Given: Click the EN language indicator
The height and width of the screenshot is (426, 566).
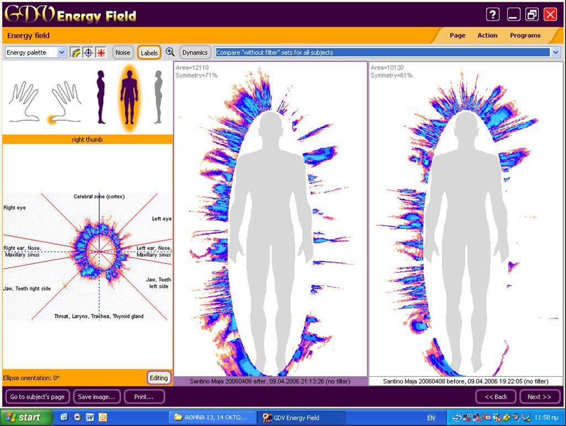Looking at the screenshot, I should click(431, 418).
